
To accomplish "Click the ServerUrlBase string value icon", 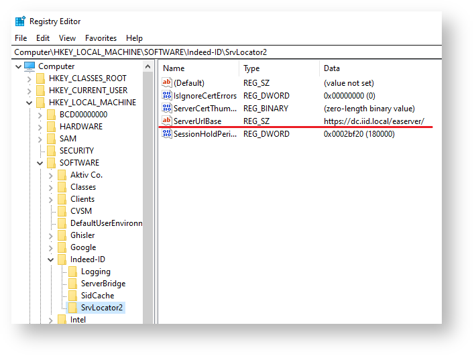I will click(x=167, y=121).
